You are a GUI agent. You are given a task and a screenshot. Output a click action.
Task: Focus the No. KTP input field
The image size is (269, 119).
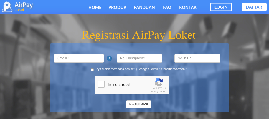coord(197,58)
